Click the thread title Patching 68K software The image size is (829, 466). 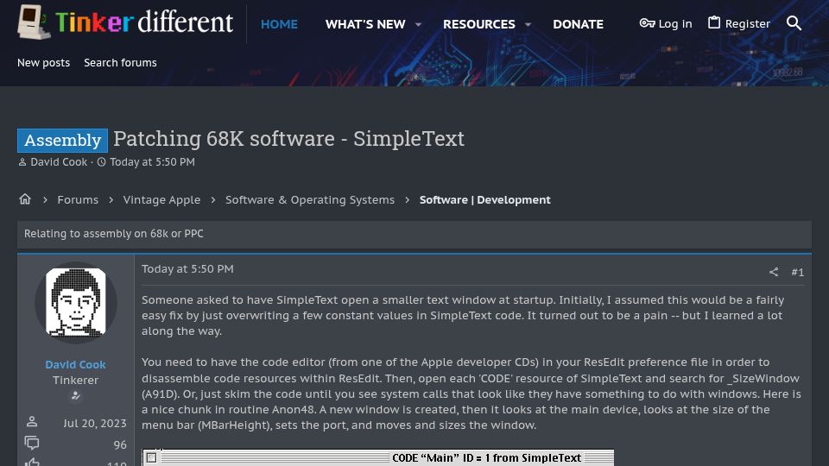288,139
